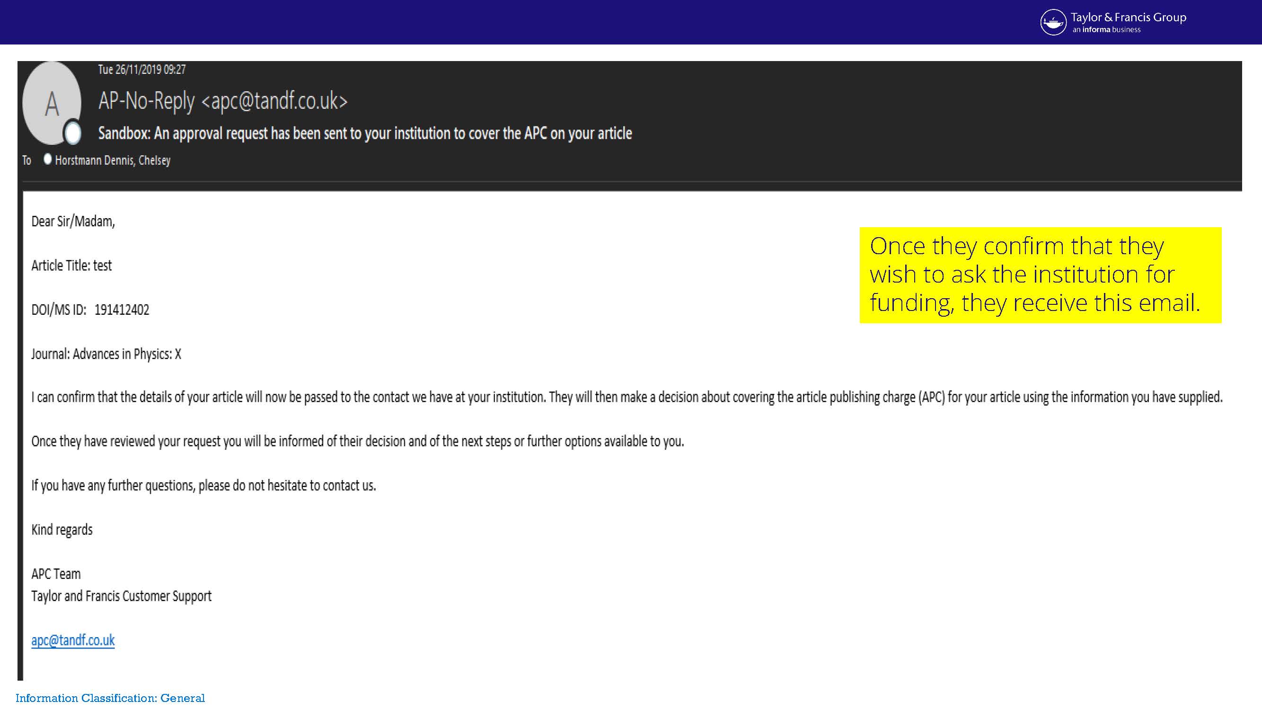The width and height of the screenshot is (1262, 710).
Task: Click the Kind regards line
Action: tap(62, 530)
